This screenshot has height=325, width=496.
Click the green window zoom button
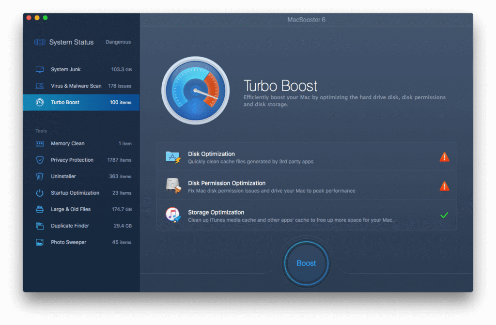[x=45, y=18]
